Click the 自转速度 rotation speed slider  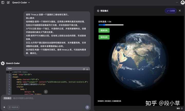111,25
